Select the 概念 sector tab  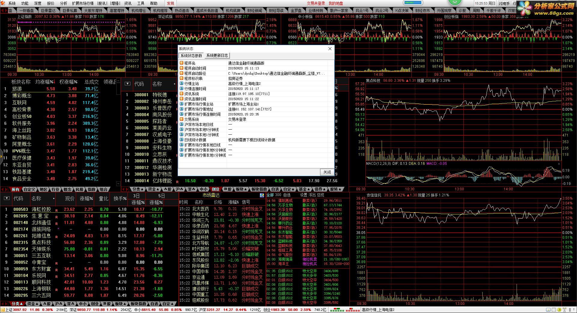point(68,189)
